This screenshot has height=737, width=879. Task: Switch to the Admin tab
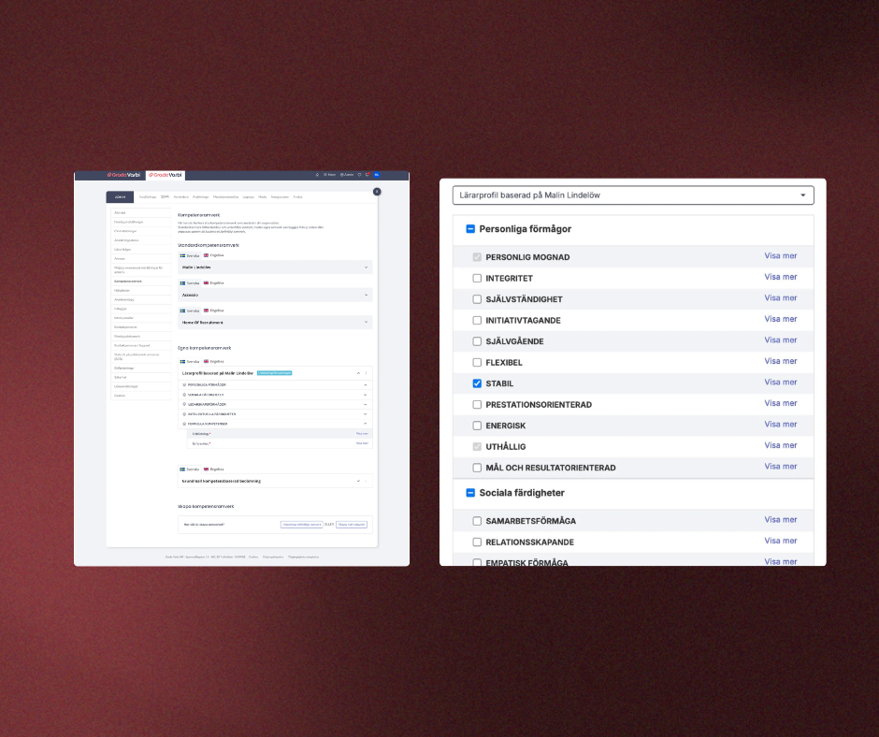point(120,196)
